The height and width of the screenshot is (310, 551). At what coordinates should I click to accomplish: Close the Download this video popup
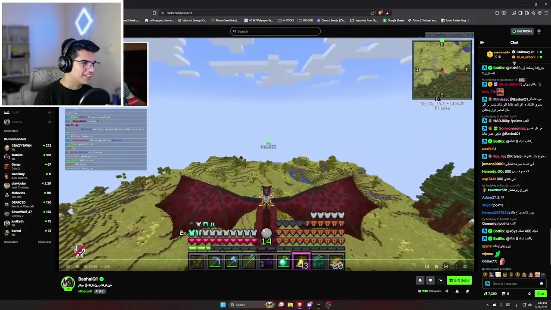coord(472,34)
